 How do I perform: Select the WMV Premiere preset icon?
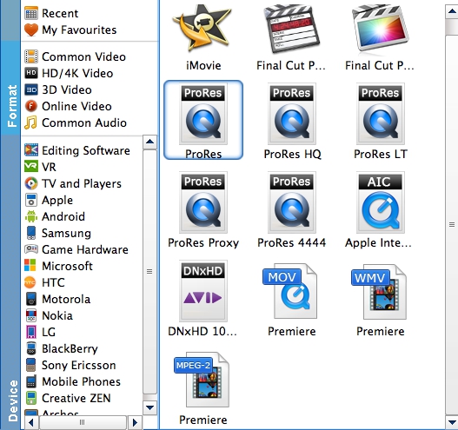pos(379,292)
